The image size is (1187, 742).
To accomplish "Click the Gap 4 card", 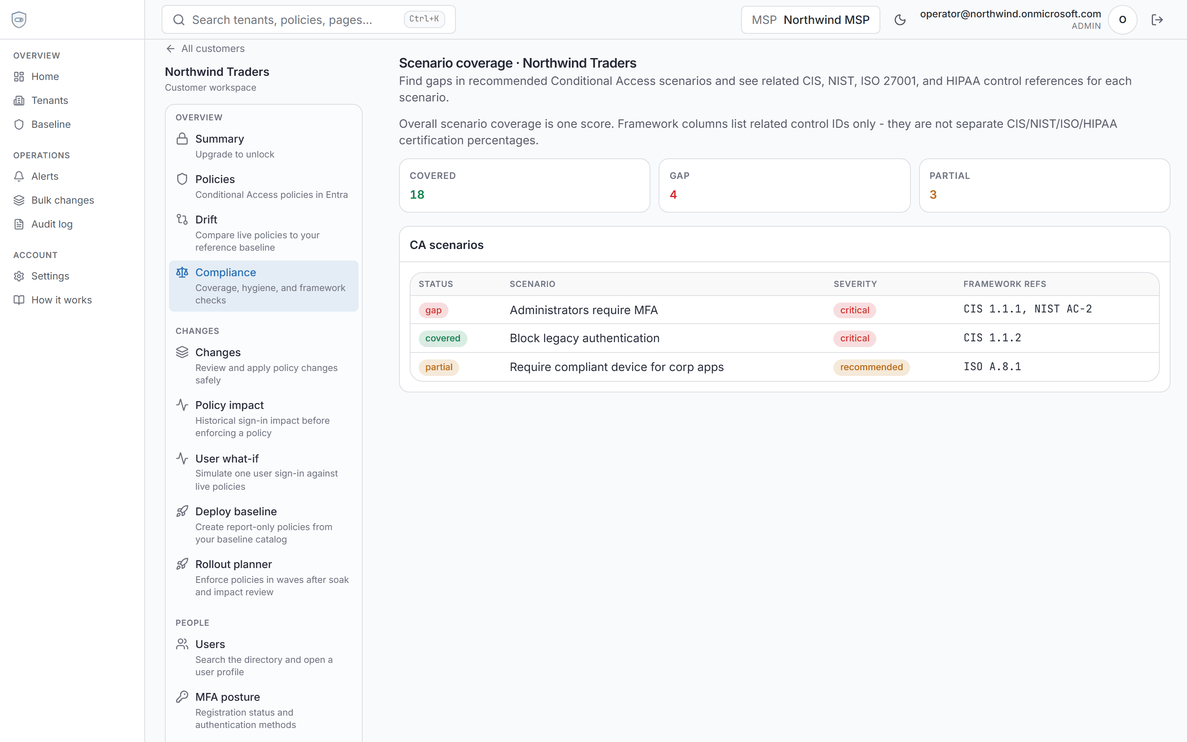I will pyautogui.click(x=784, y=185).
